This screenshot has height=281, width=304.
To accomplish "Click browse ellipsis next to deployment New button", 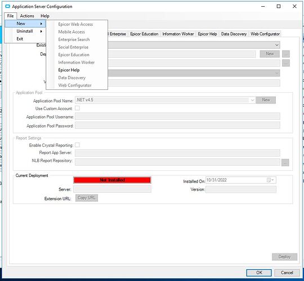I will click(286, 54).
